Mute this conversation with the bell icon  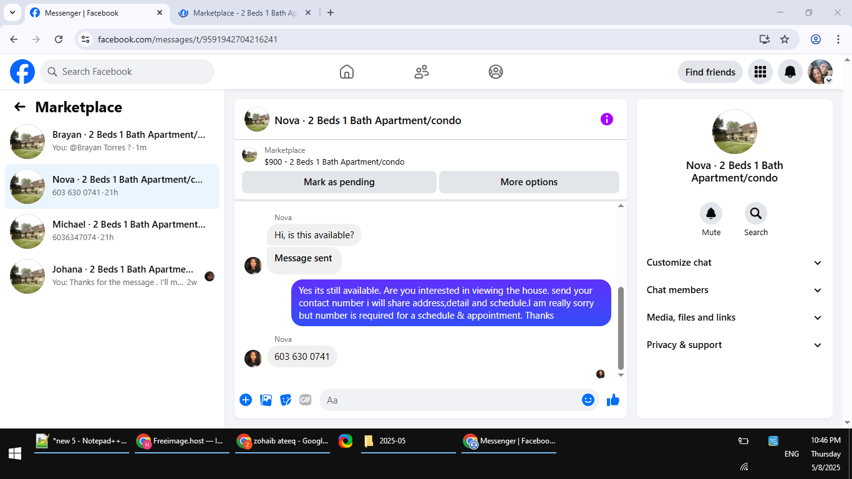pos(711,214)
